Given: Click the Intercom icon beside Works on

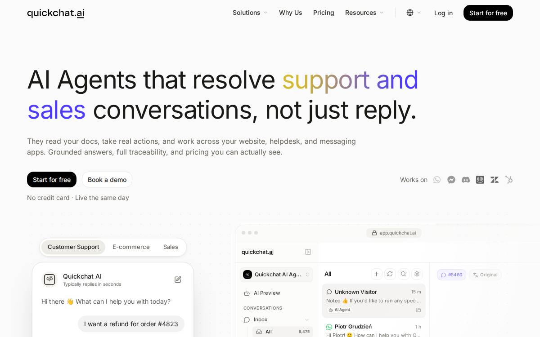Looking at the screenshot, I should pos(480,180).
